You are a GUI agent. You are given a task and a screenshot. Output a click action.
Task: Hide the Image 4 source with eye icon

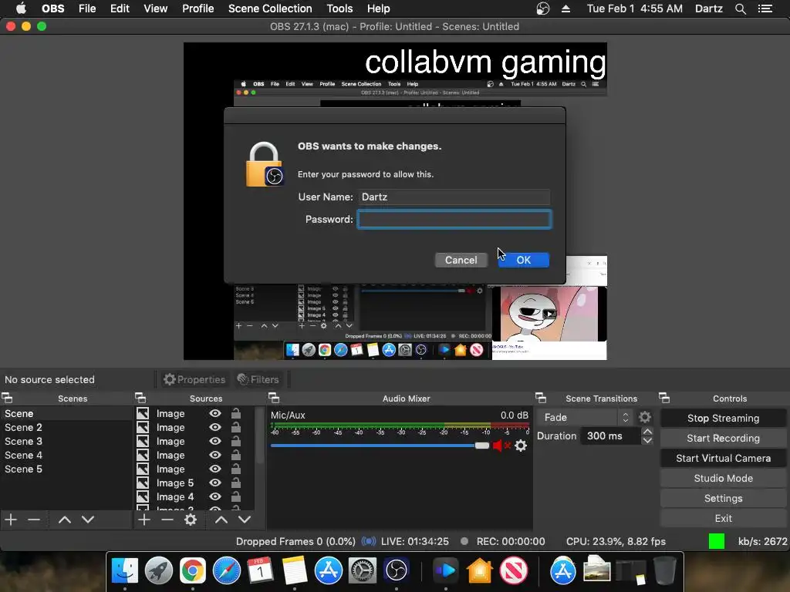coord(215,496)
